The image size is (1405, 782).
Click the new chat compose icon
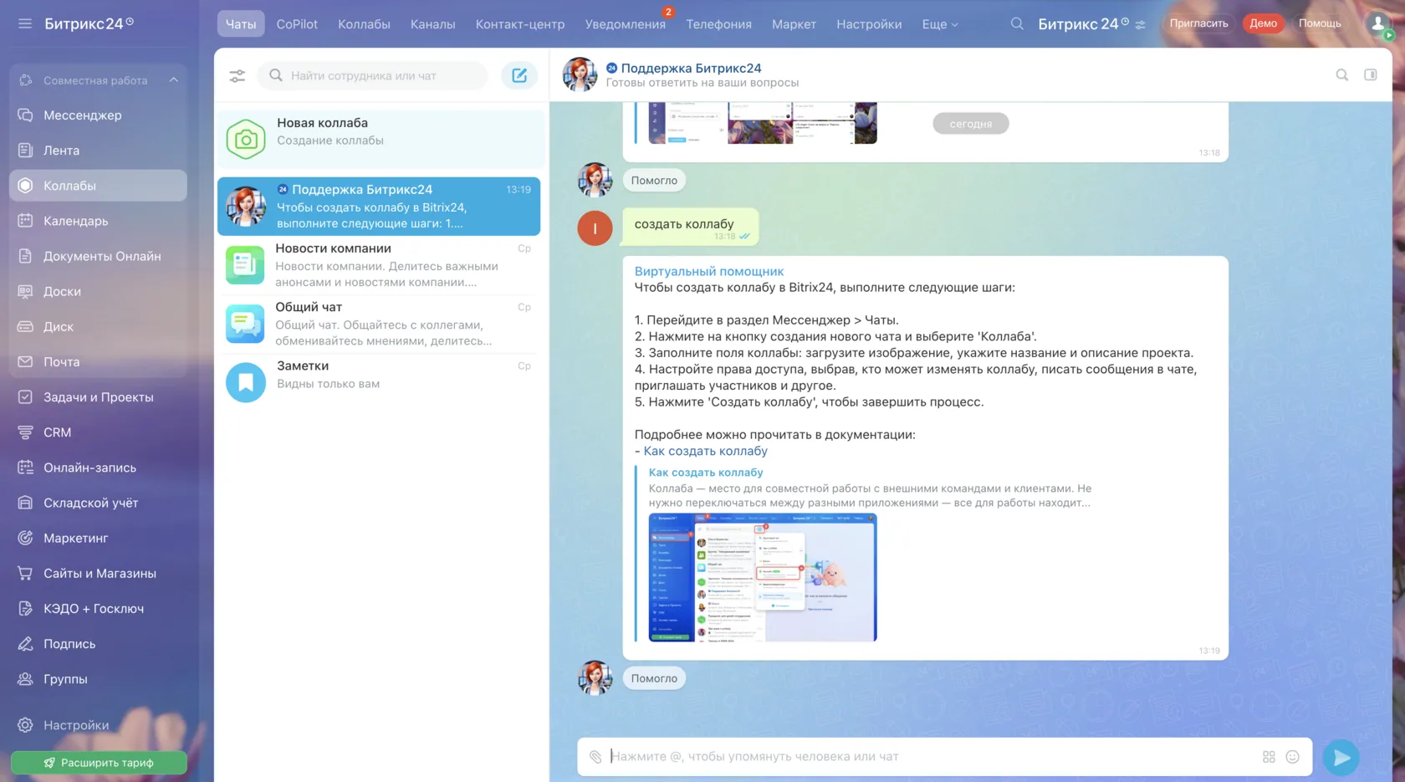[519, 75]
